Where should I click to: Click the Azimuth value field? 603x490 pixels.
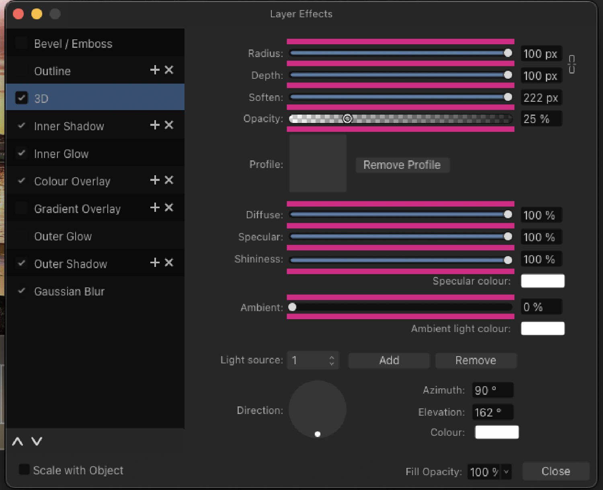(492, 390)
